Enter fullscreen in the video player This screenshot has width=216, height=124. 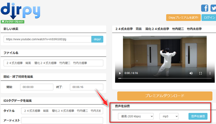(x=200, y=73)
